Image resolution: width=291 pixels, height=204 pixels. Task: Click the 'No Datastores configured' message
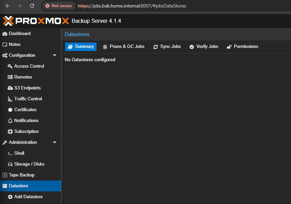(x=90, y=60)
